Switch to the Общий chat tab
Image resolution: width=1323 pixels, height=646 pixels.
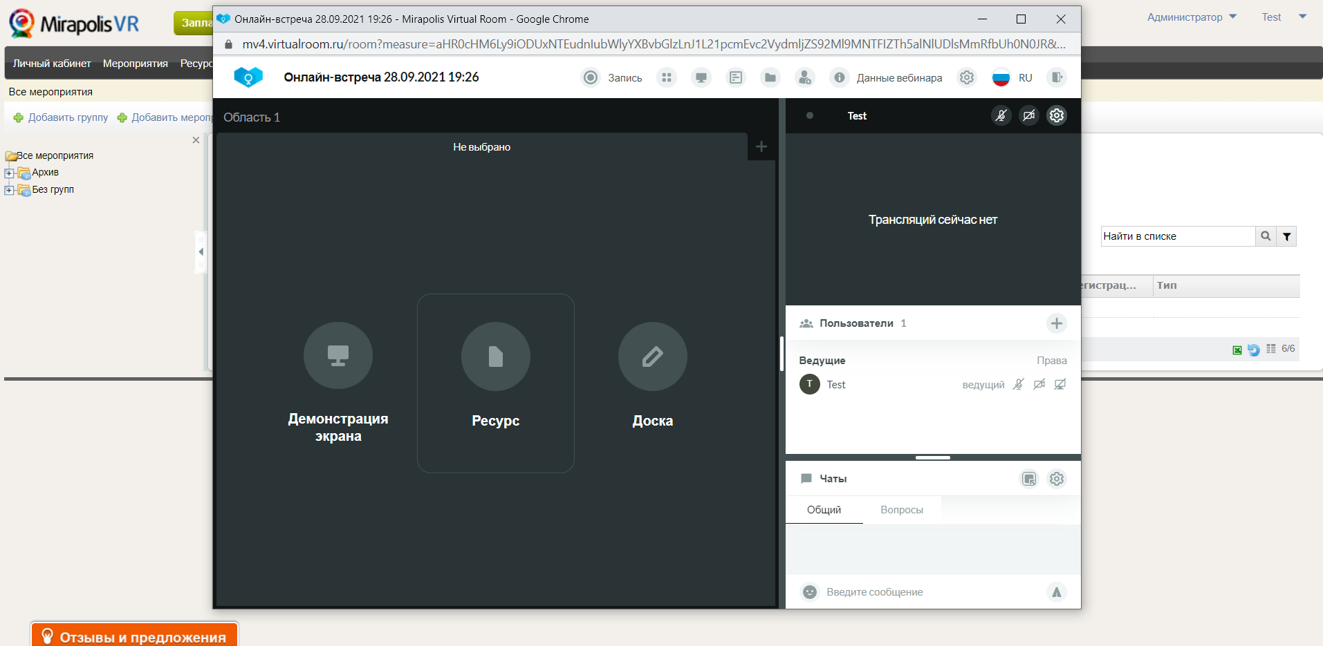824,510
